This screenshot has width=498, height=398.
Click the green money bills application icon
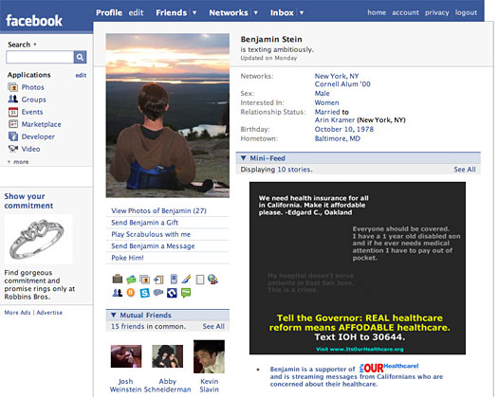[131, 280]
